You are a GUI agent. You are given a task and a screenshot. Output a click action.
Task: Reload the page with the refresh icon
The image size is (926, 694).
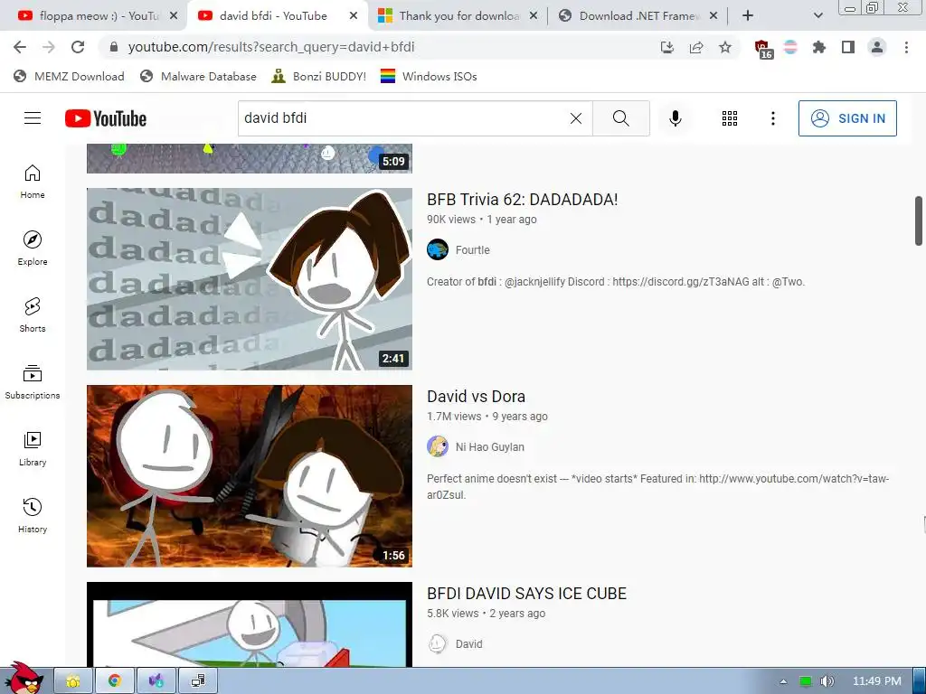(x=78, y=47)
